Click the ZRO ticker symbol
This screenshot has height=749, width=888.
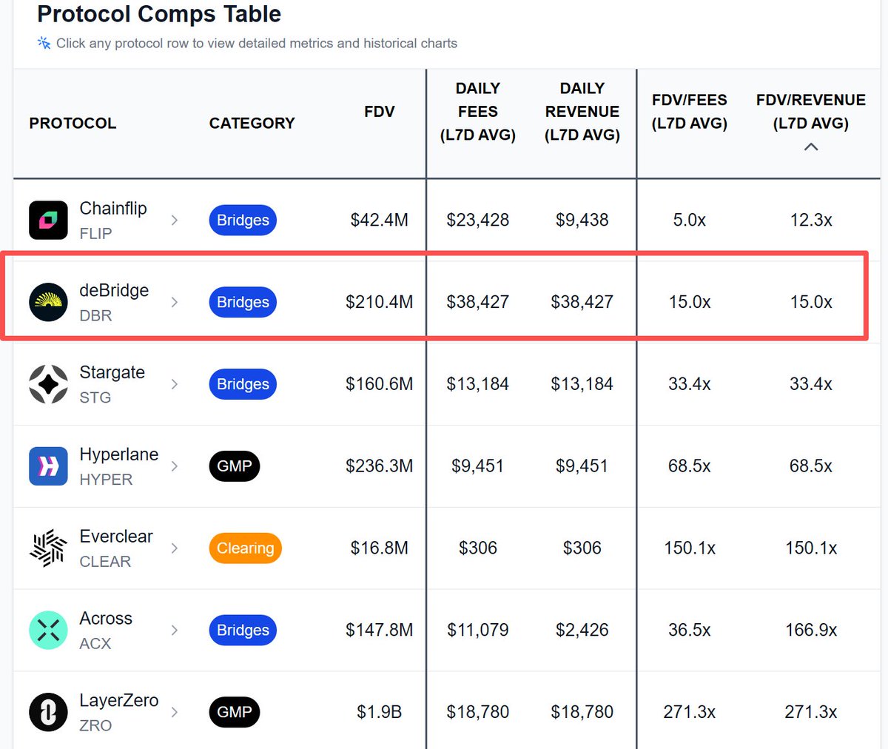[x=95, y=726]
